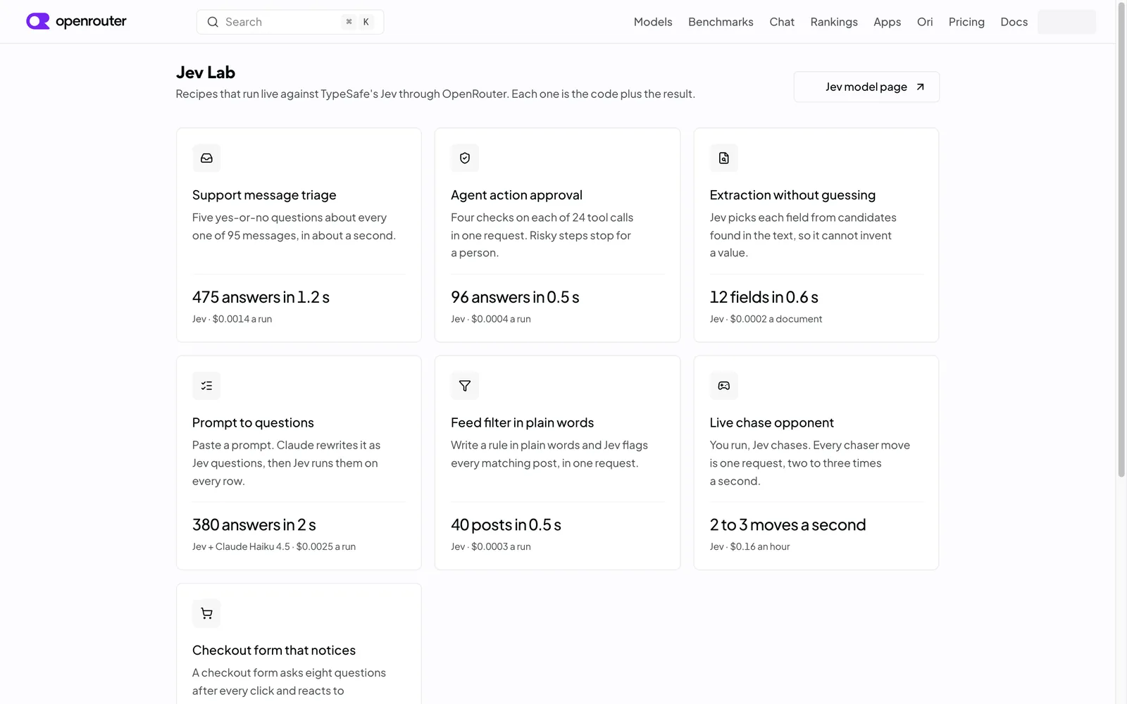Open the Support message triage title
Image resolution: width=1127 pixels, height=704 pixels.
tap(264, 195)
